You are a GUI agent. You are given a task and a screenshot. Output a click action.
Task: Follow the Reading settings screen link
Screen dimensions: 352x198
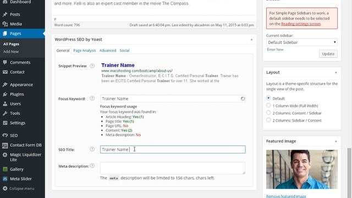click(301, 24)
